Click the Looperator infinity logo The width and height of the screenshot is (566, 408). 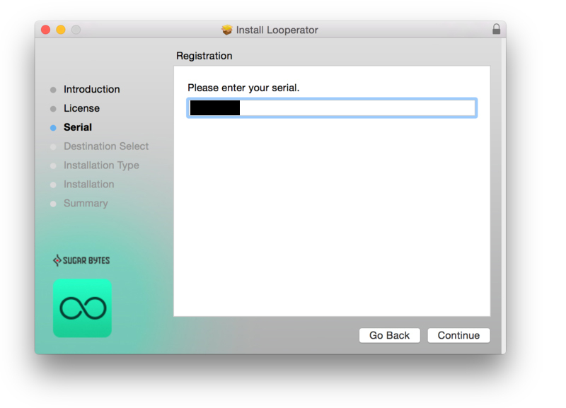pos(82,308)
